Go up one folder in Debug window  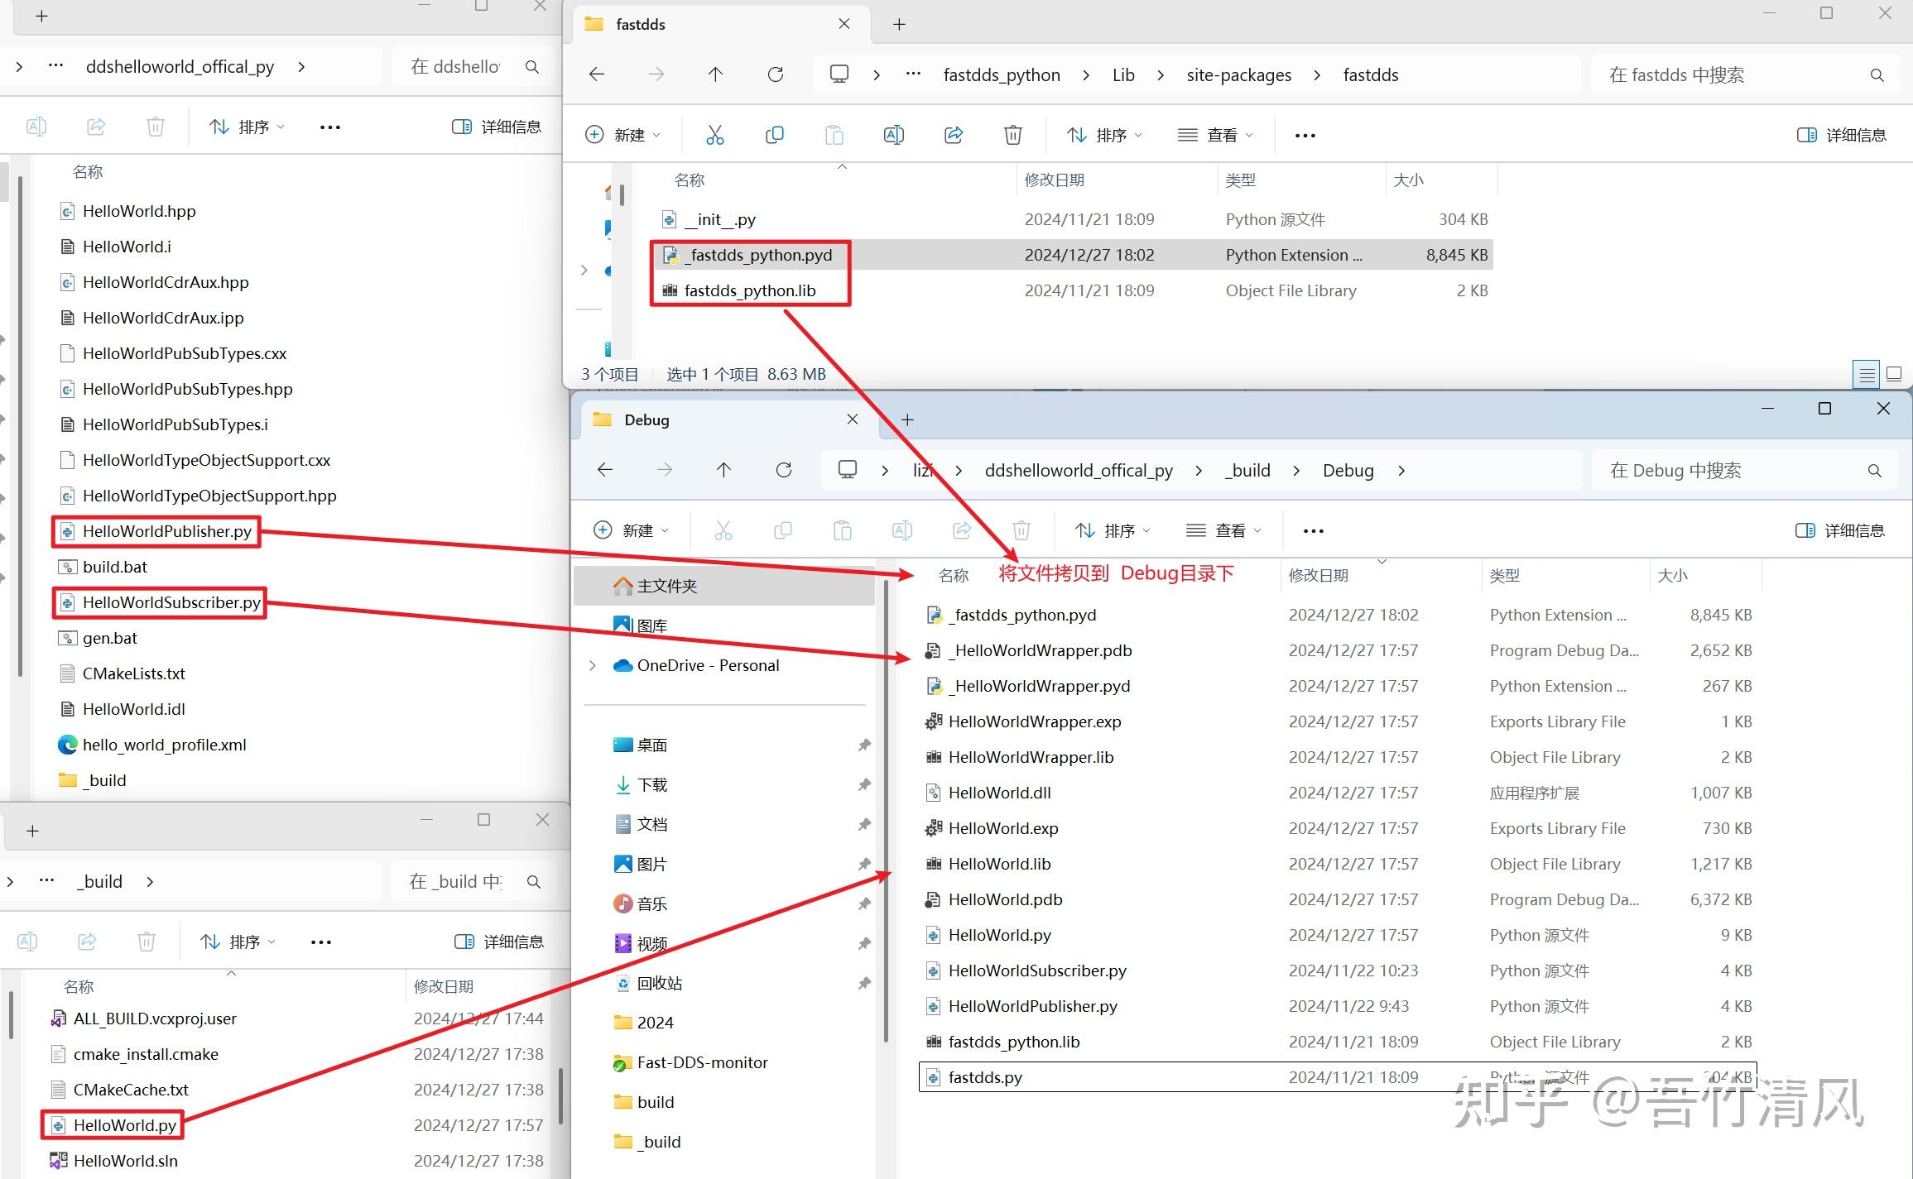(723, 470)
